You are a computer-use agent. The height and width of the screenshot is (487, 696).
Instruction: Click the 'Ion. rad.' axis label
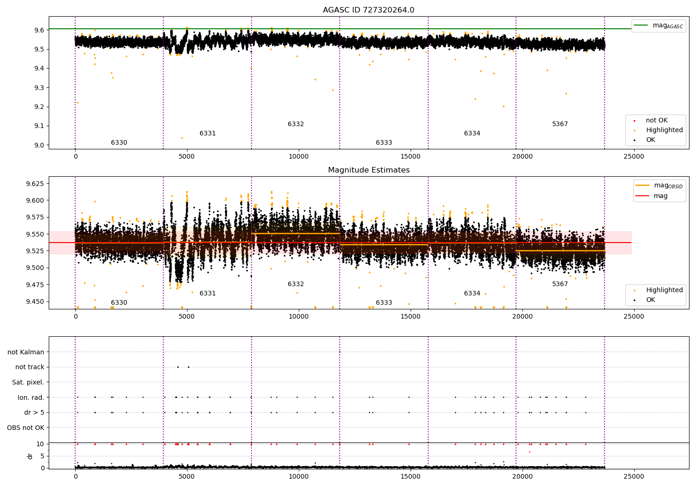tap(31, 397)
